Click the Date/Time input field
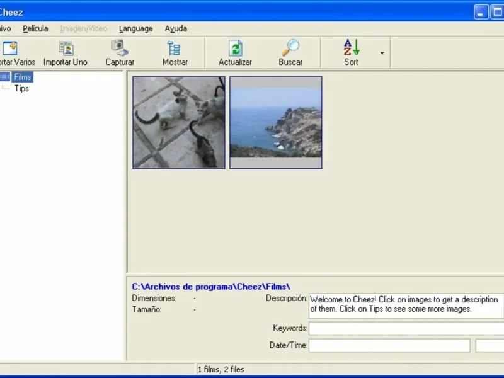Screen dimensions: 504x378 tap(389, 345)
